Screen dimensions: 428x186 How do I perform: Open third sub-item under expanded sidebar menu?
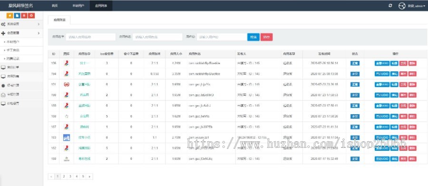click(x=13, y=59)
